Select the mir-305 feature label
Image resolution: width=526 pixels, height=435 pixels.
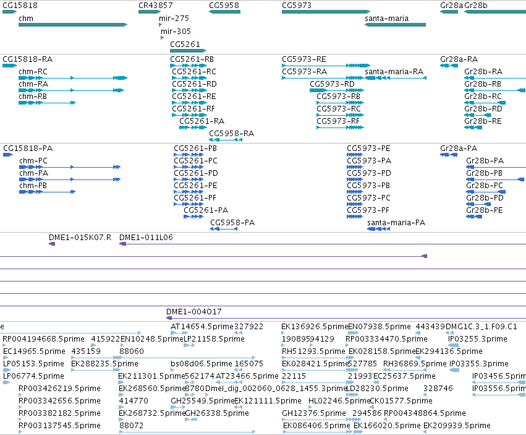click(x=176, y=32)
